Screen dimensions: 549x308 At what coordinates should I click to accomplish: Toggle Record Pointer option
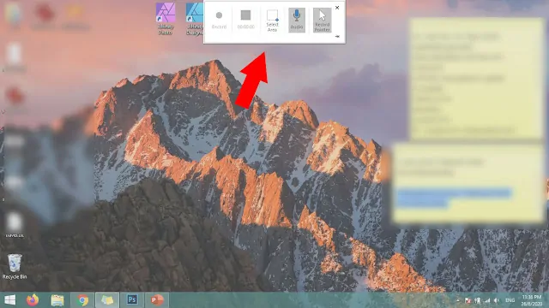[x=322, y=21]
